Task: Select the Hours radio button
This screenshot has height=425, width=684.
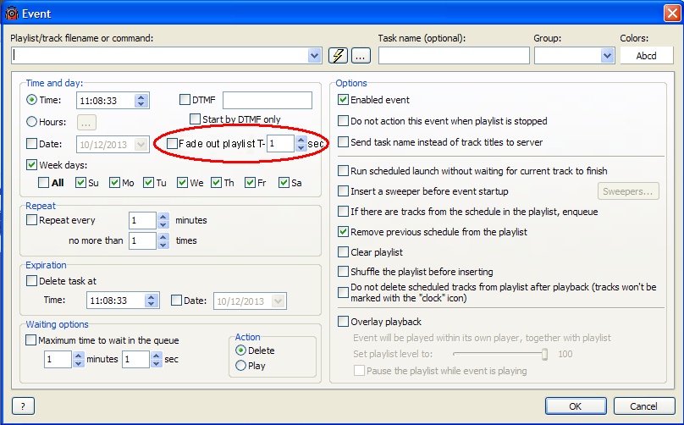Action: pos(31,122)
